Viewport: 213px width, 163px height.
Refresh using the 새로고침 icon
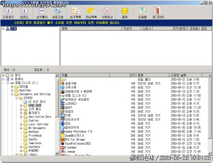58,11
